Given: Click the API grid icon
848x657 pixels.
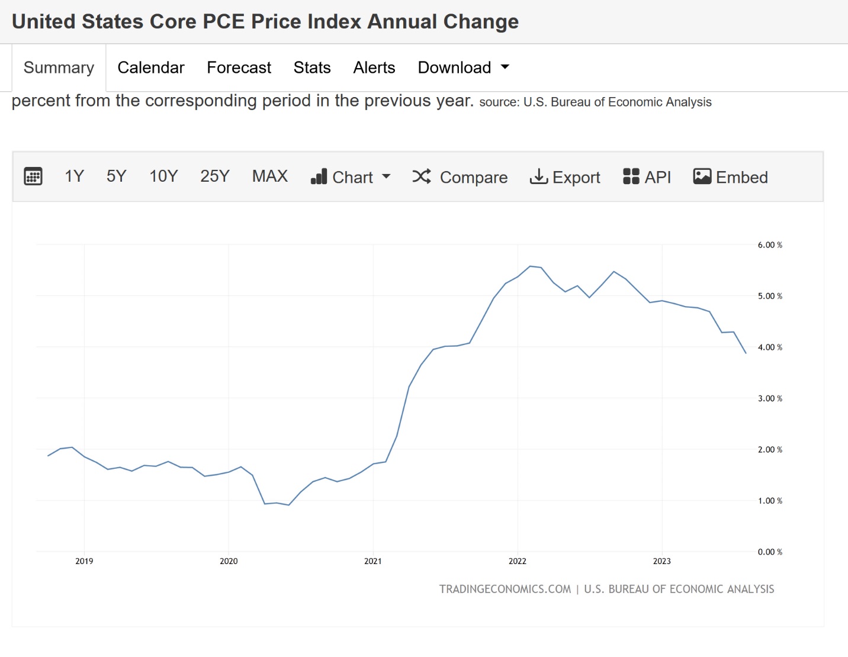Looking at the screenshot, I should [x=631, y=176].
